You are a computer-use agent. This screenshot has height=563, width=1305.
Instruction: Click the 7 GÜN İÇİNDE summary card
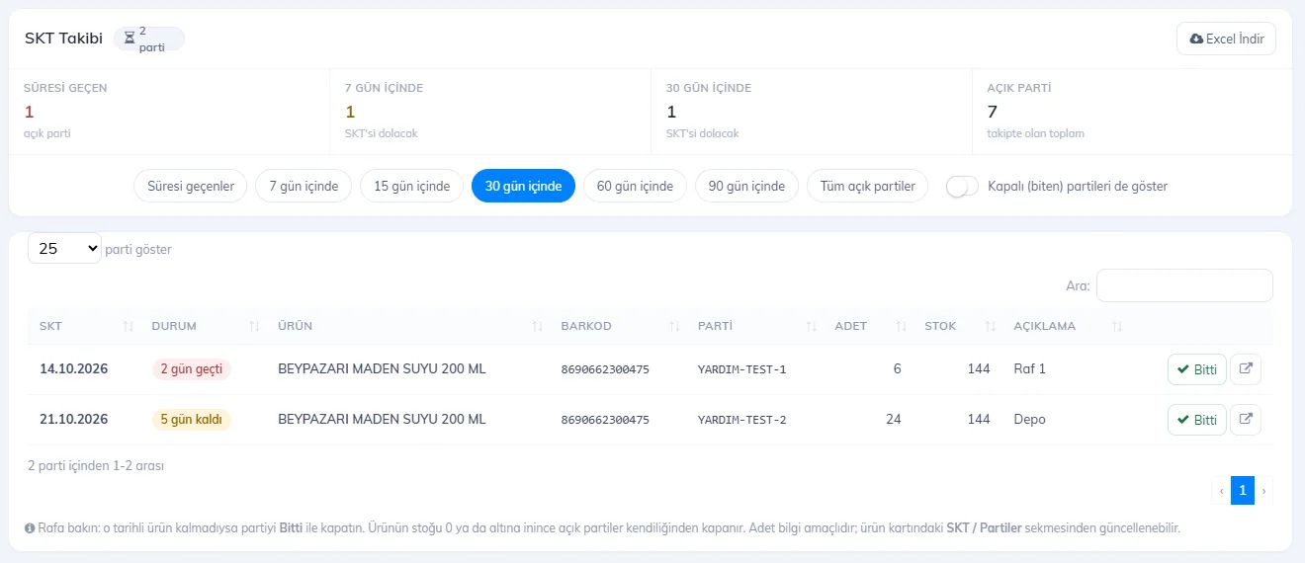tap(490, 111)
